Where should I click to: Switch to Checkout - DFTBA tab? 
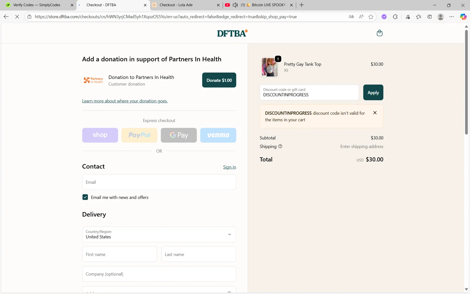(x=113, y=5)
